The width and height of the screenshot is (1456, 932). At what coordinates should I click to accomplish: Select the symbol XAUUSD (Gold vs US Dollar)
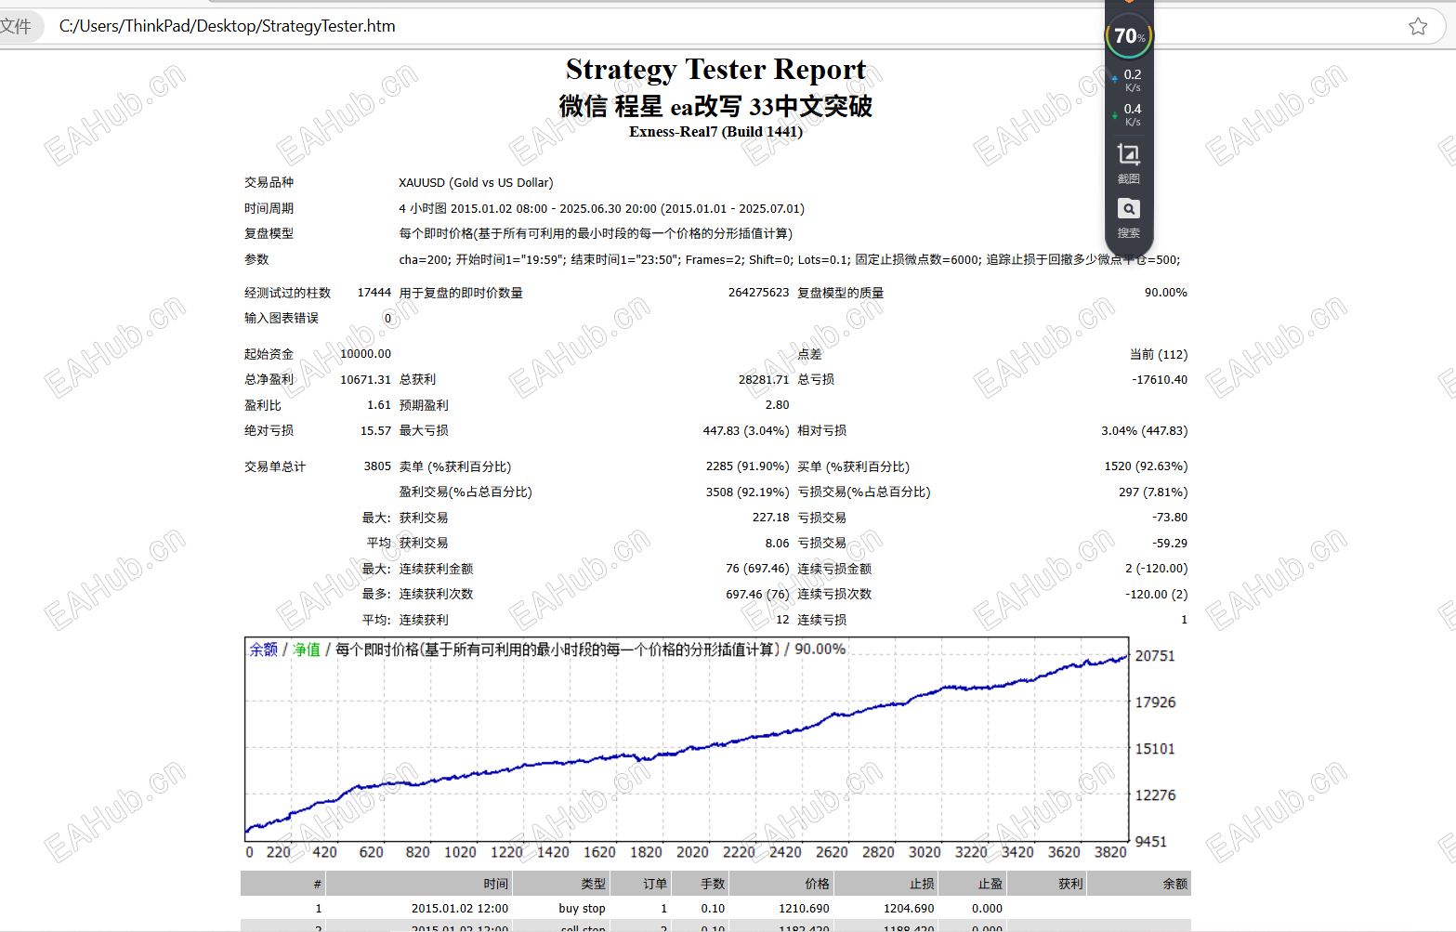(x=476, y=183)
